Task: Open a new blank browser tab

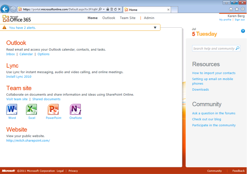Action: tap(174, 10)
